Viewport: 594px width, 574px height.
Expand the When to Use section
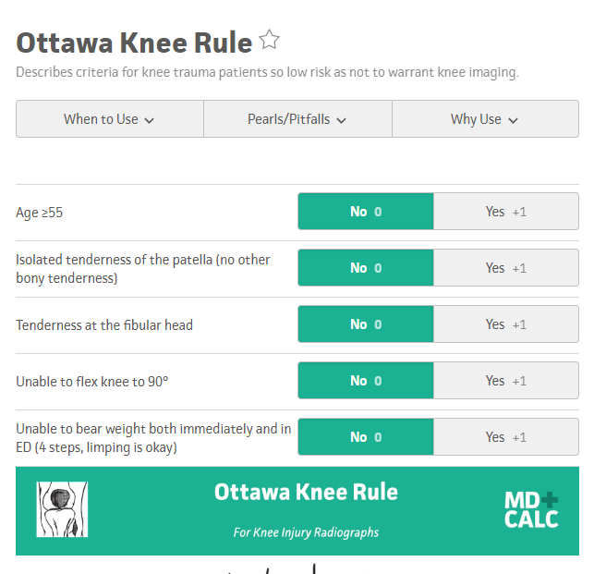[109, 119]
